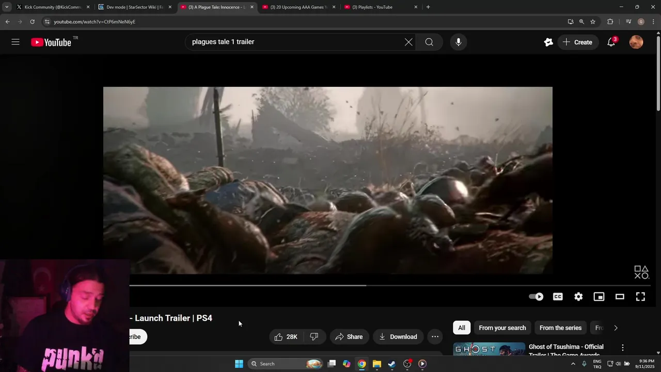Open the YouTube hamburger guide menu

pyautogui.click(x=15, y=42)
